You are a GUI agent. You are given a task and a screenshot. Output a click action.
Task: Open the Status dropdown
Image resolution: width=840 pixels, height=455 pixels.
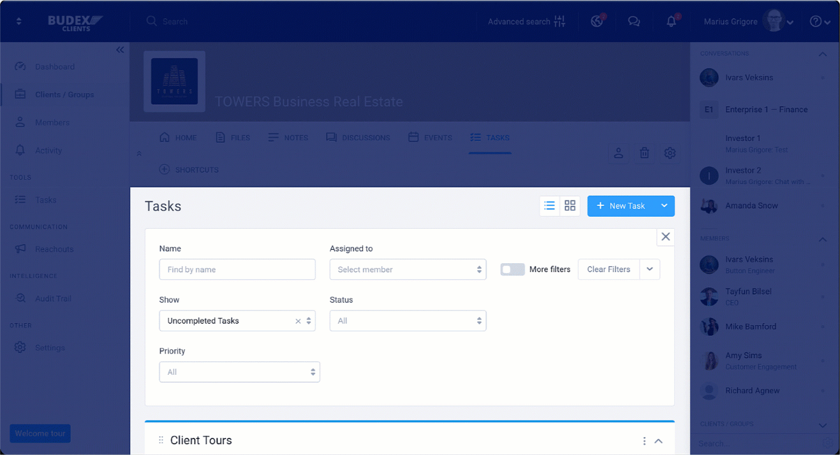408,321
